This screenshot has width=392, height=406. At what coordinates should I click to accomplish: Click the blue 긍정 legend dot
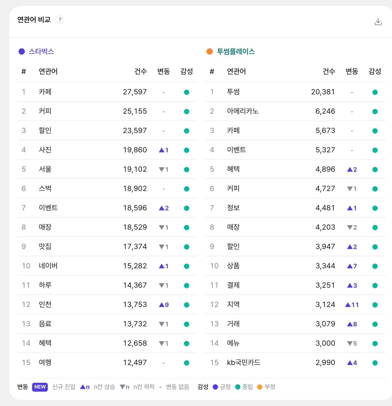(x=215, y=387)
